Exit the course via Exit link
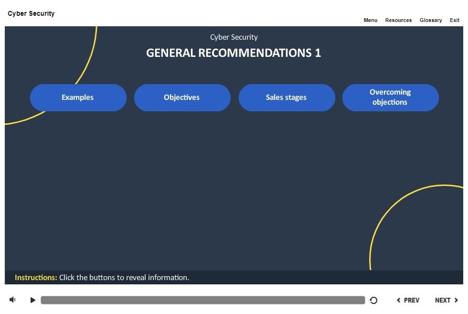The height and width of the screenshot is (314, 468). tap(455, 20)
